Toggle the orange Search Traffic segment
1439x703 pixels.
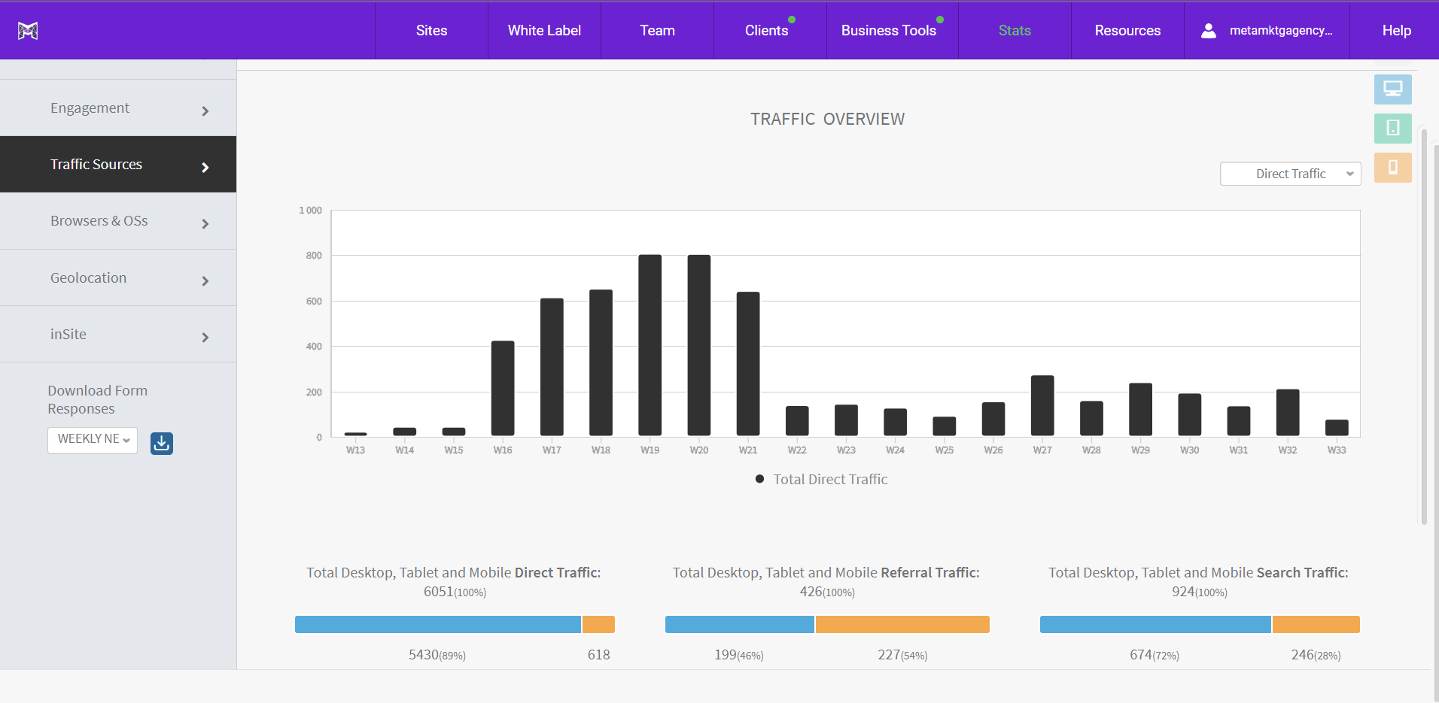1315,624
